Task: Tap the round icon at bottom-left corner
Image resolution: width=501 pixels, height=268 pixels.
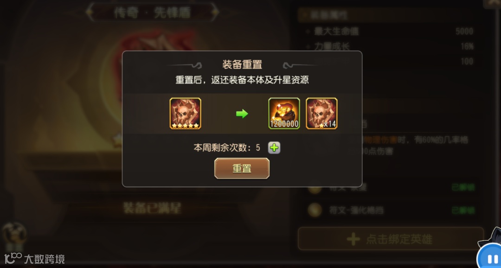Action: (x=14, y=235)
